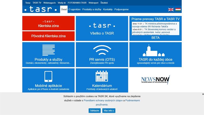This screenshot has height=115, width=204.
Task: Go to Kontakty page
Action: [108, 9]
